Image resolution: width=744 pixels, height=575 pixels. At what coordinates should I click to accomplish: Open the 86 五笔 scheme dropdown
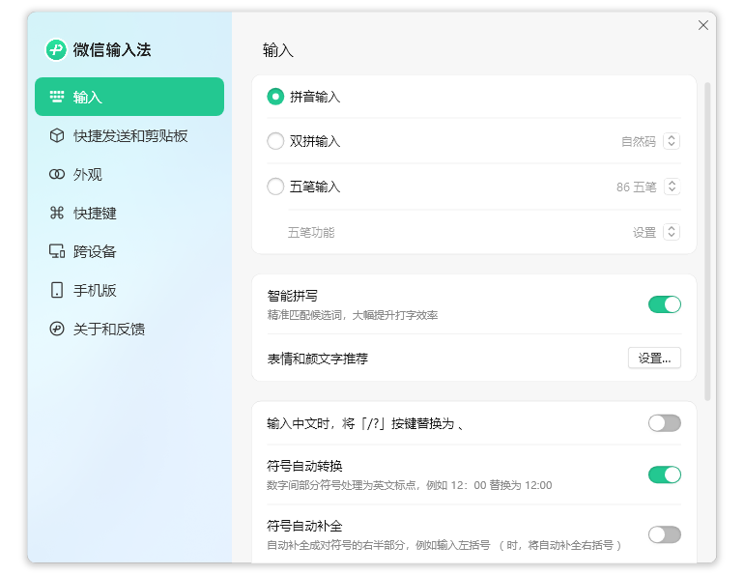coord(672,187)
